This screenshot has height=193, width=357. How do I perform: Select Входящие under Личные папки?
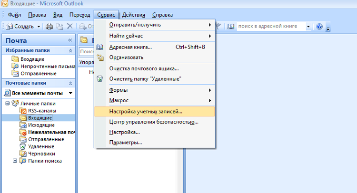tap(40, 118)
